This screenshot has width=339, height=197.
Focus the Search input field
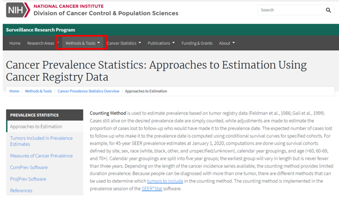click(x=292, y=10)
